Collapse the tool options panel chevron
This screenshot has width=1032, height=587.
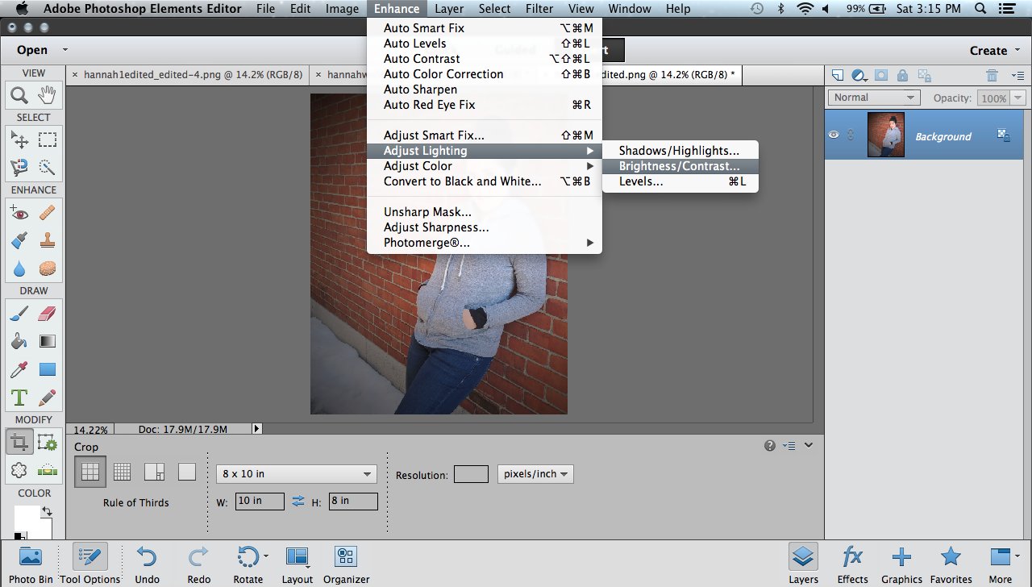809,445
